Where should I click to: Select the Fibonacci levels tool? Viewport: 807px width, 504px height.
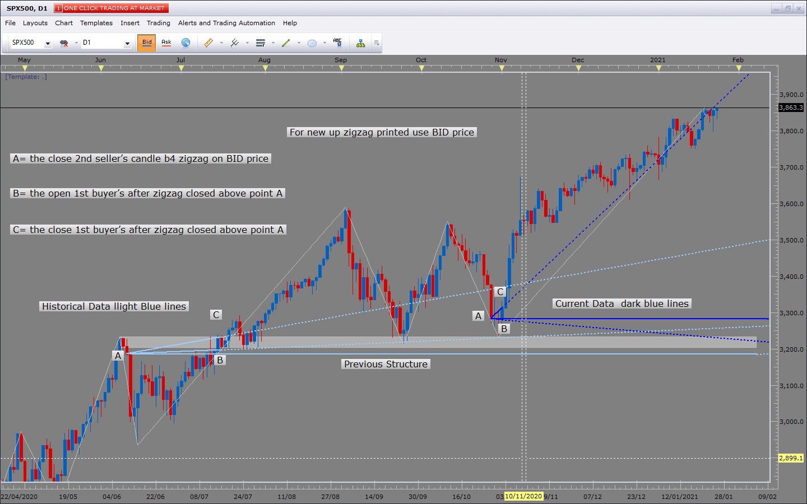[261, 43]
